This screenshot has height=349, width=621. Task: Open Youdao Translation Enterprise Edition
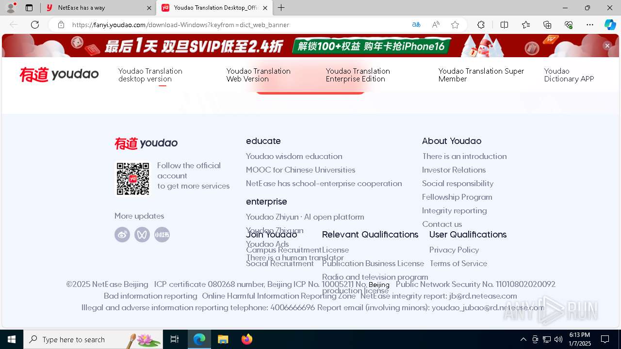pyautogui.click(x=358, y=75)
